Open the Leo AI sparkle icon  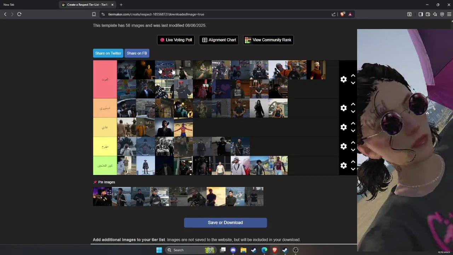point(435,14)
